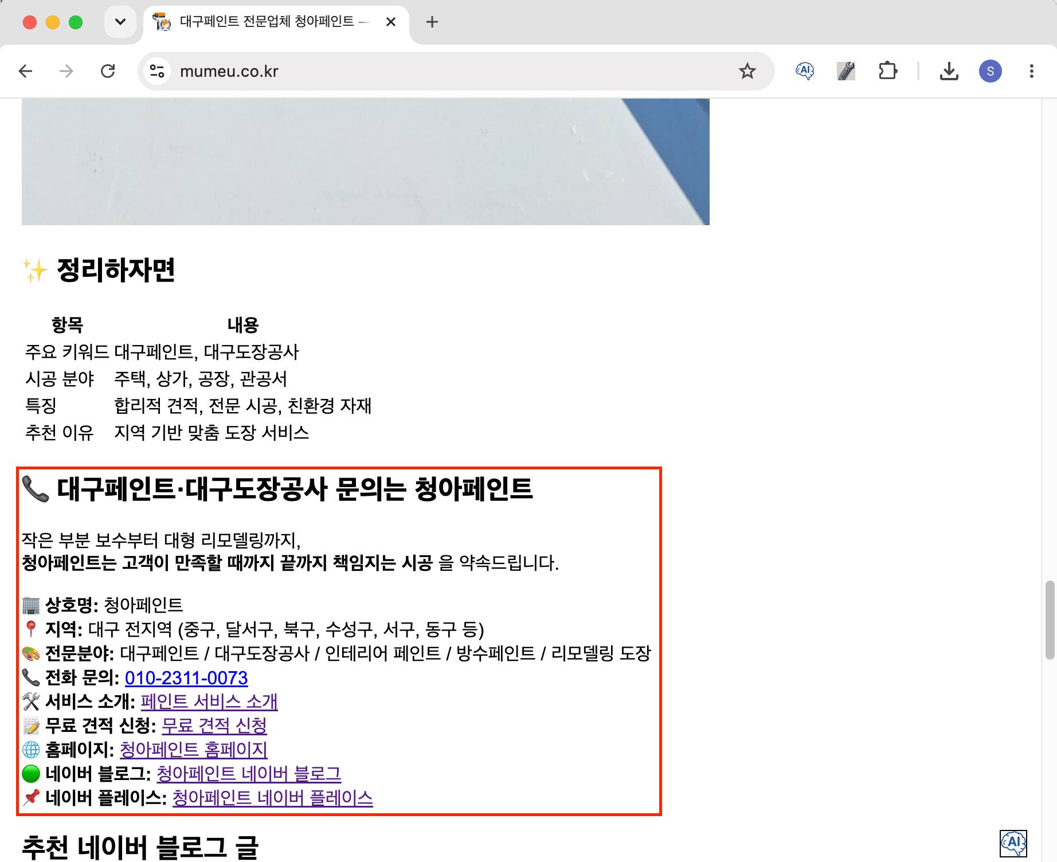Select the 주요 키워드 table cell
This screenshot has width=1057, height=862.
tap(67, 352)
